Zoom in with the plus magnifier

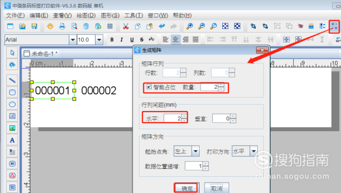point(189,26)
